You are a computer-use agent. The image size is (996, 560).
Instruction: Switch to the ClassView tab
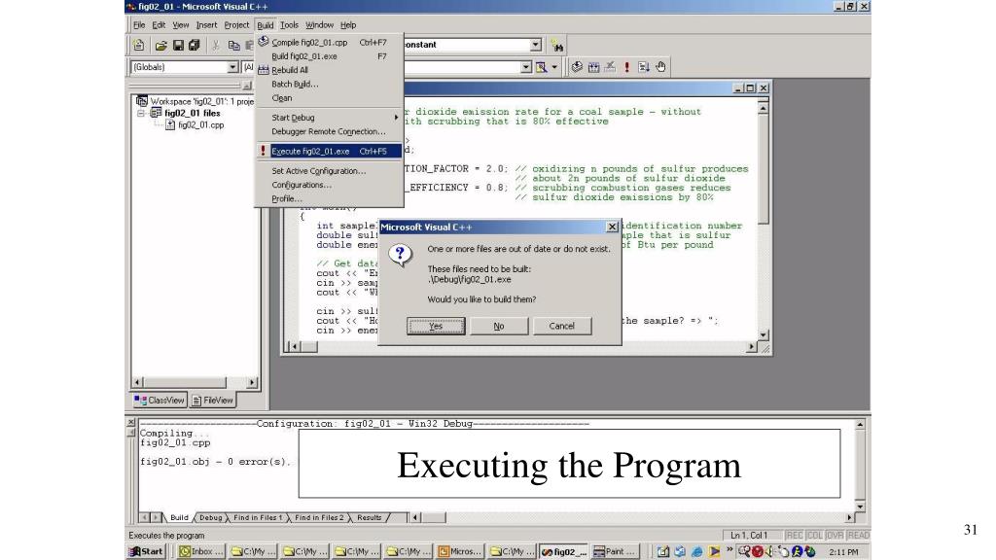(160, 400)
